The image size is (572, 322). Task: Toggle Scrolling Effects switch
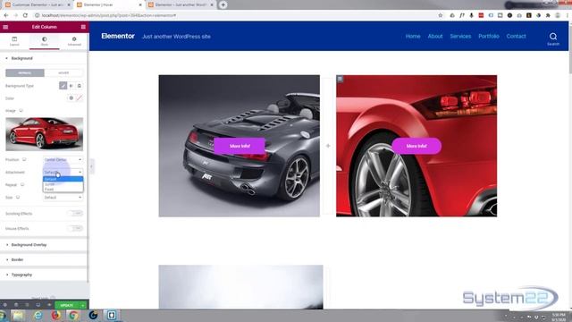tap(75, 213)
